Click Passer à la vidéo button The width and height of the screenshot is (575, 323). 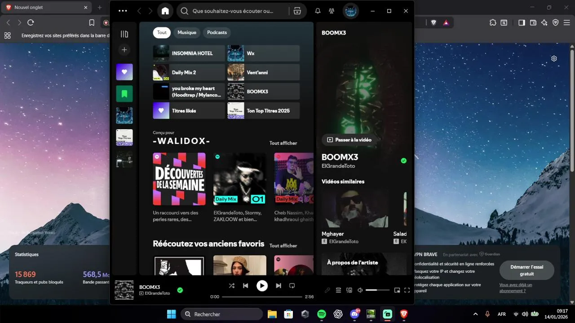(349, 140)
